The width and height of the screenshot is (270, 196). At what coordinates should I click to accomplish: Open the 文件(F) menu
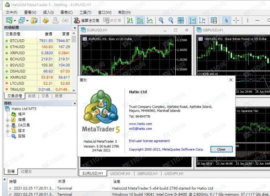coord(12,12)
